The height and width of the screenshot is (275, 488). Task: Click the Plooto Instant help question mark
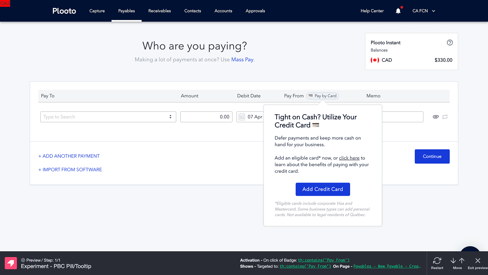[x=450, y=42]
